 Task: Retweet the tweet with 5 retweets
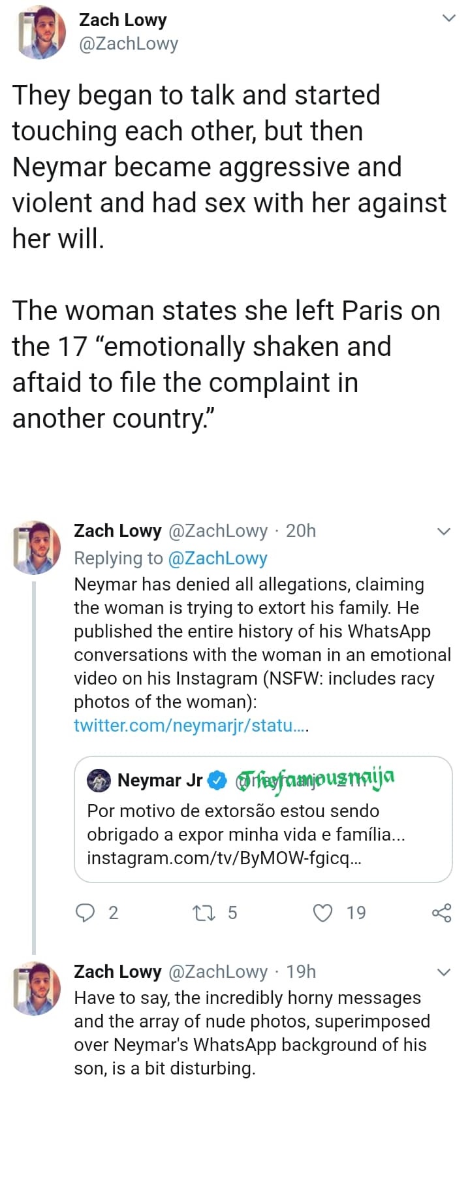click(x=203, y=913)
